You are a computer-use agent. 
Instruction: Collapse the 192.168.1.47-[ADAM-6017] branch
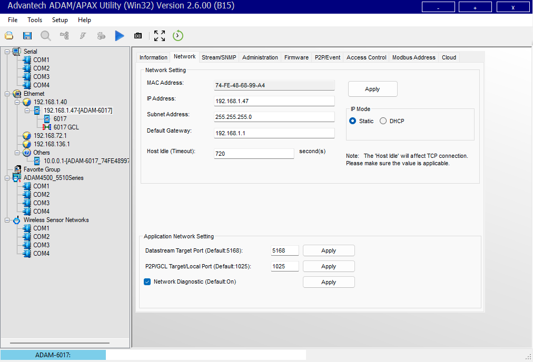(27, 110)
